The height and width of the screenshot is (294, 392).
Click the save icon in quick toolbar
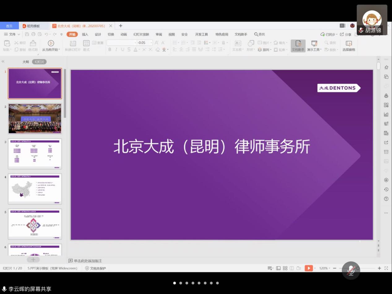pos(27,34)
